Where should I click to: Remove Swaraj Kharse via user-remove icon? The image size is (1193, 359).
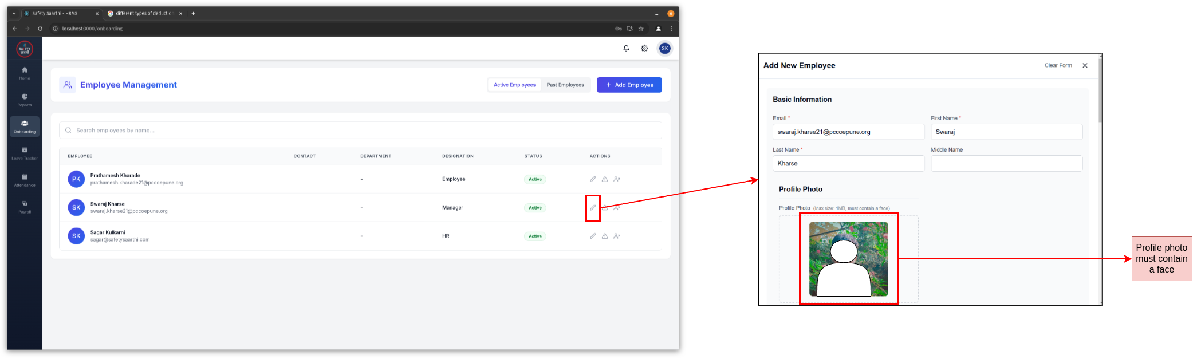(617, 208)
